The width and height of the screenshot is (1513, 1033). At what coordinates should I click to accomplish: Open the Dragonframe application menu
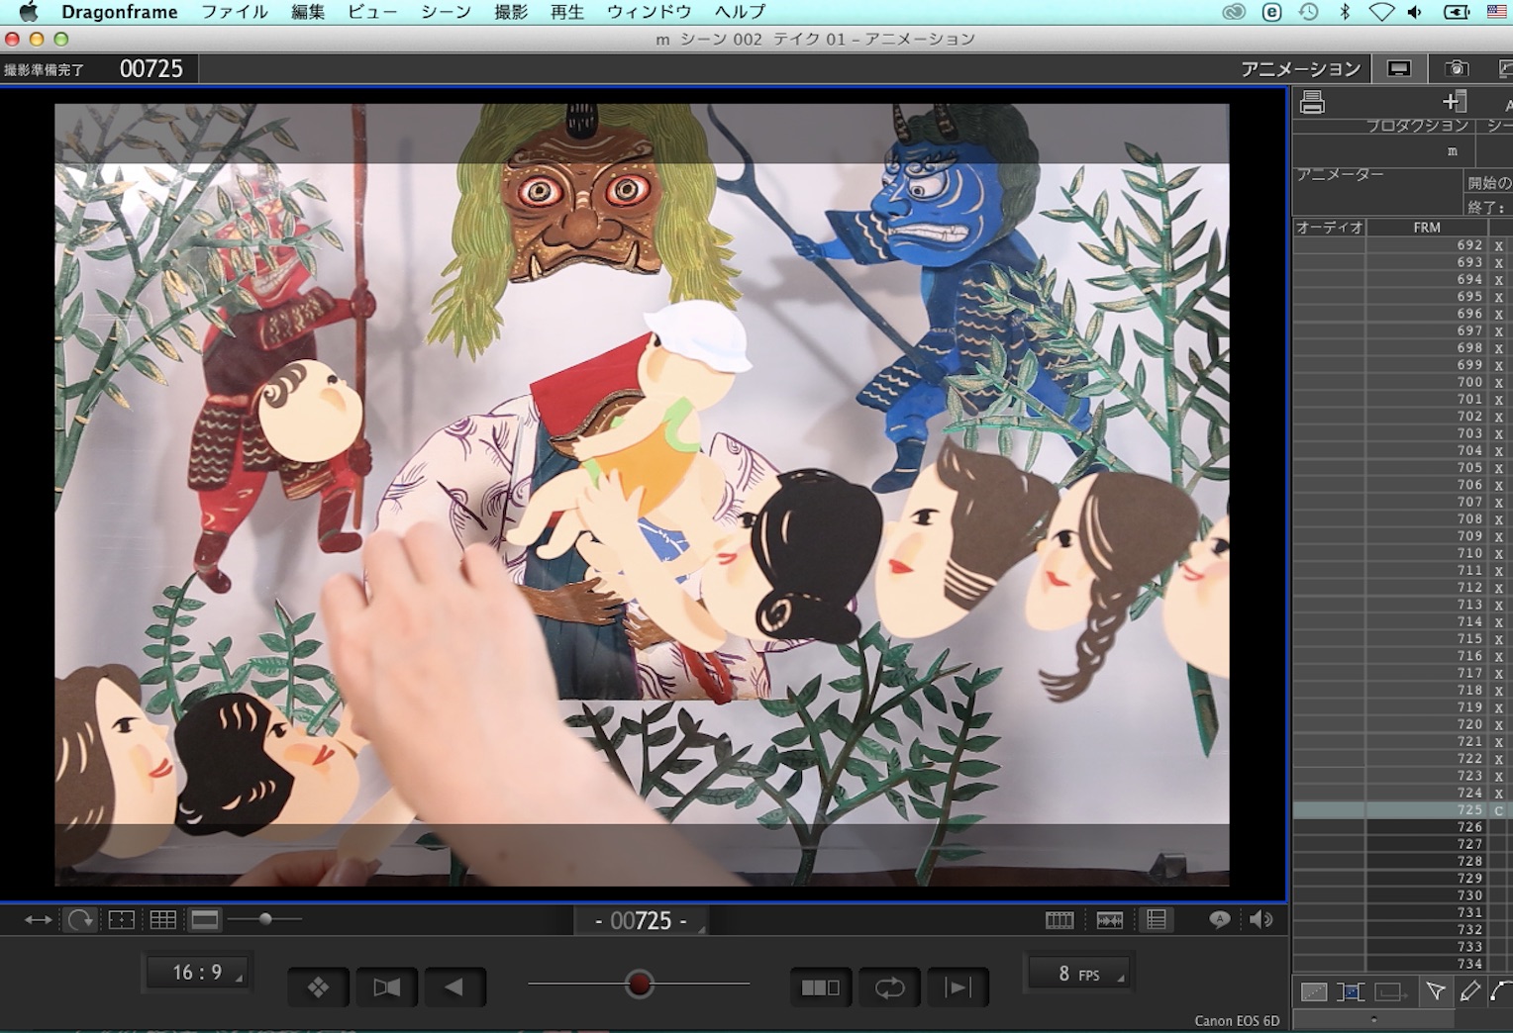[x=120, y=12]
